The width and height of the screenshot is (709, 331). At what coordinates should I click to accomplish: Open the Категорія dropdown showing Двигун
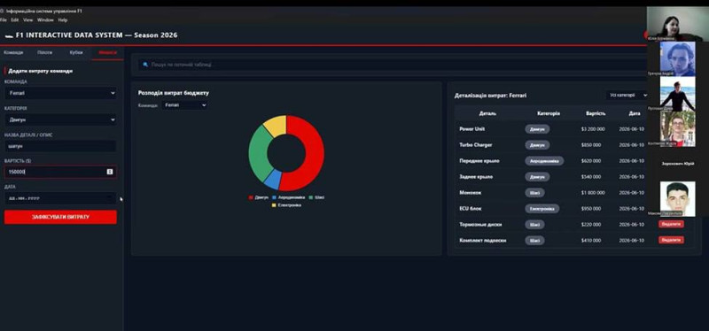(60, 119)
